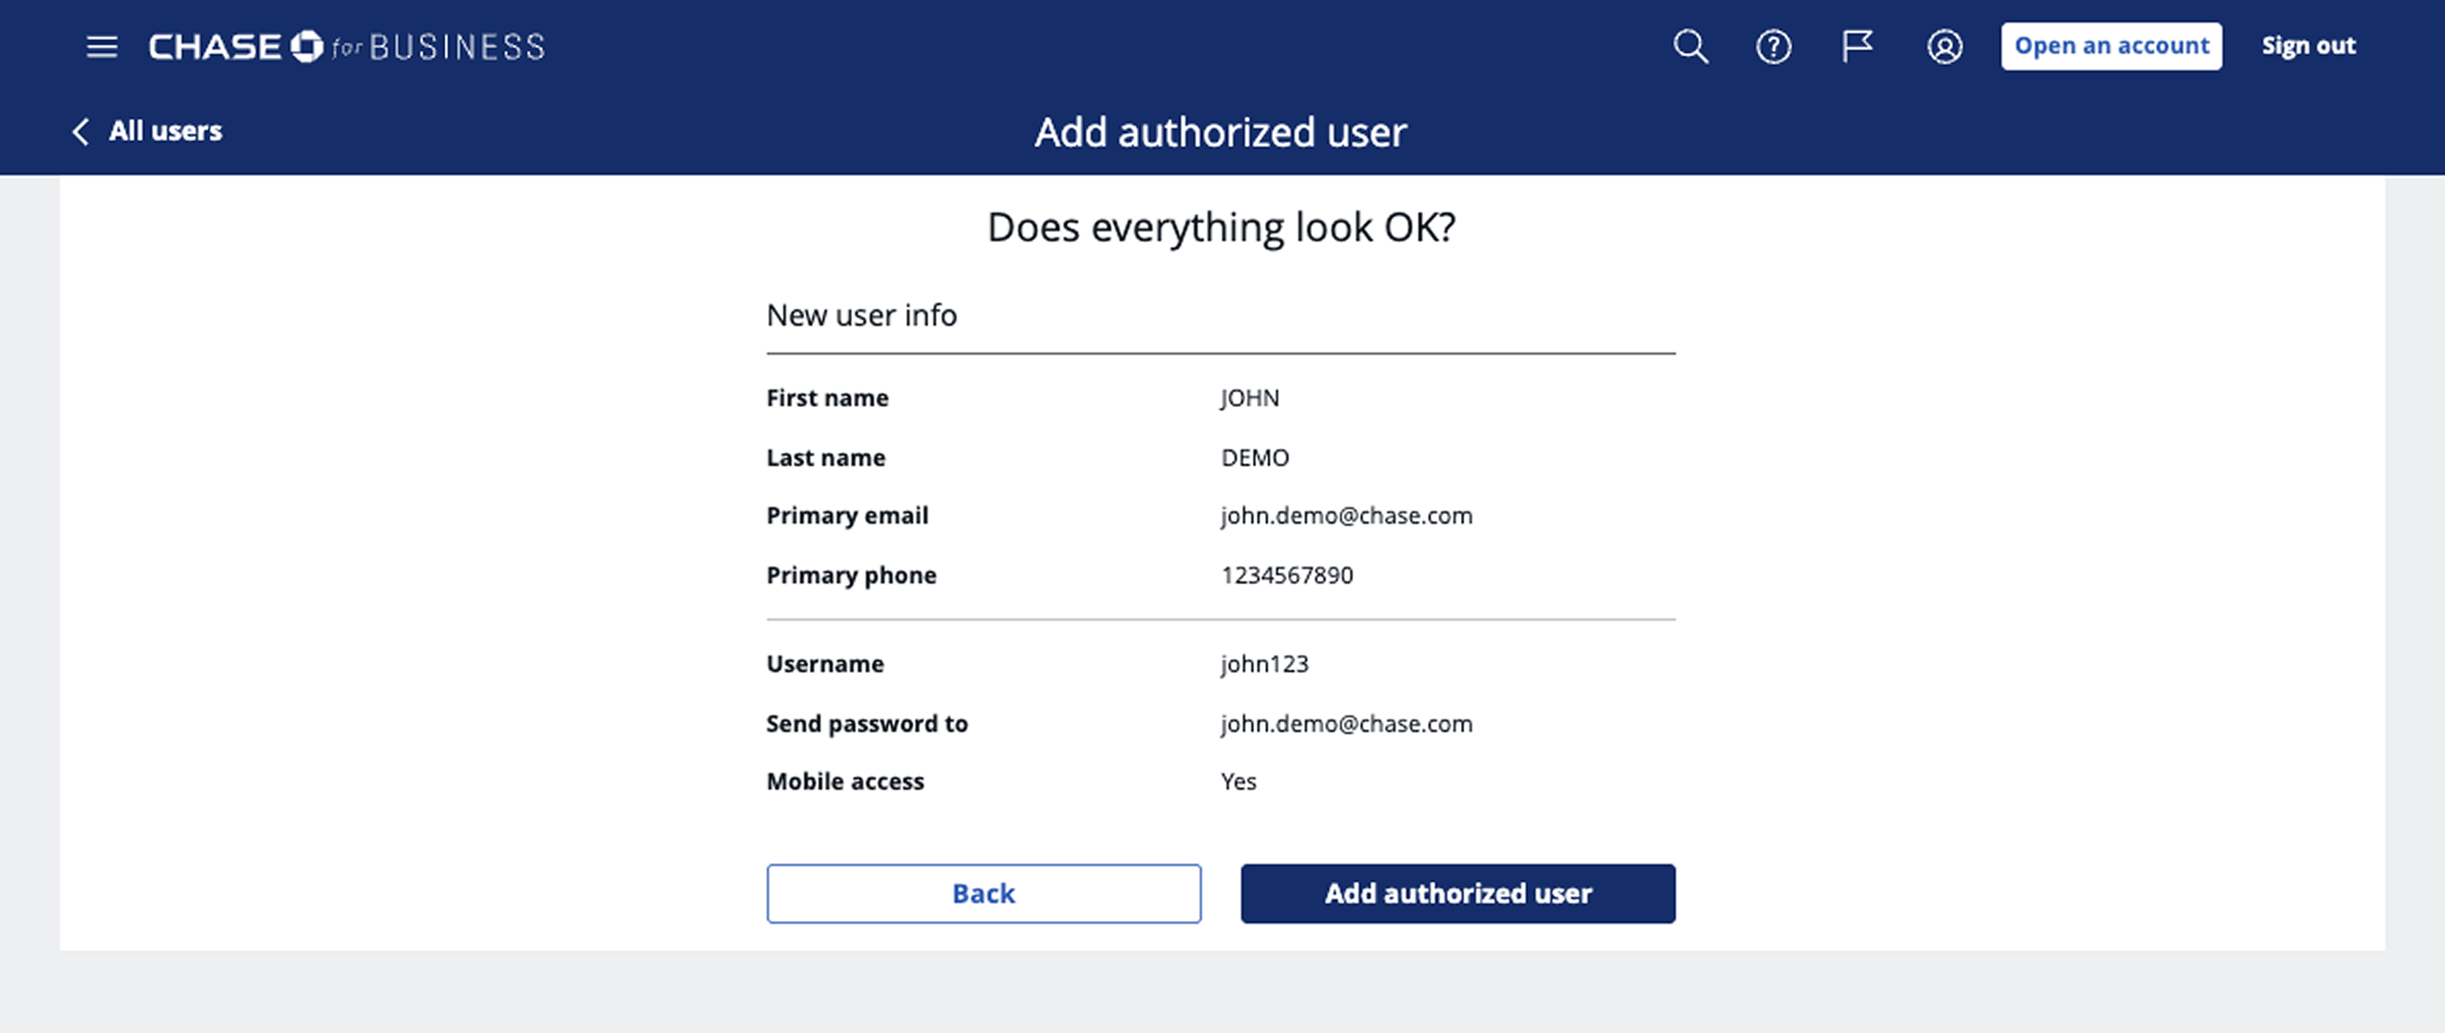Select the primary email value john.demo@chase.com

[1346, 515]
